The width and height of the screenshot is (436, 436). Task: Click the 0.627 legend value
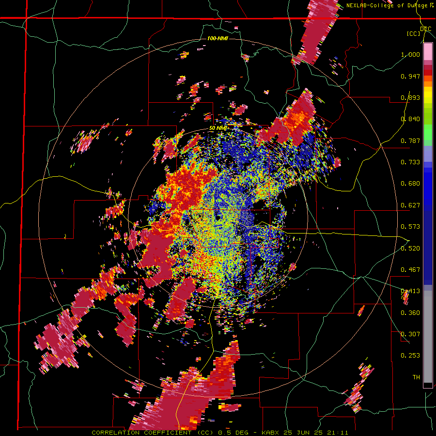410,205
